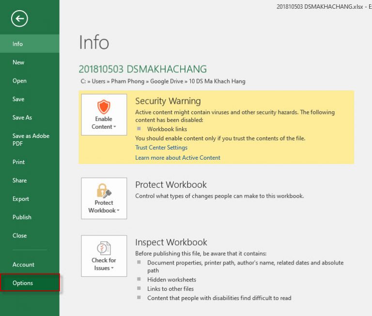Select the Info tab in sidebar
Screen dimensions: 372x316
tap(18, 44)
